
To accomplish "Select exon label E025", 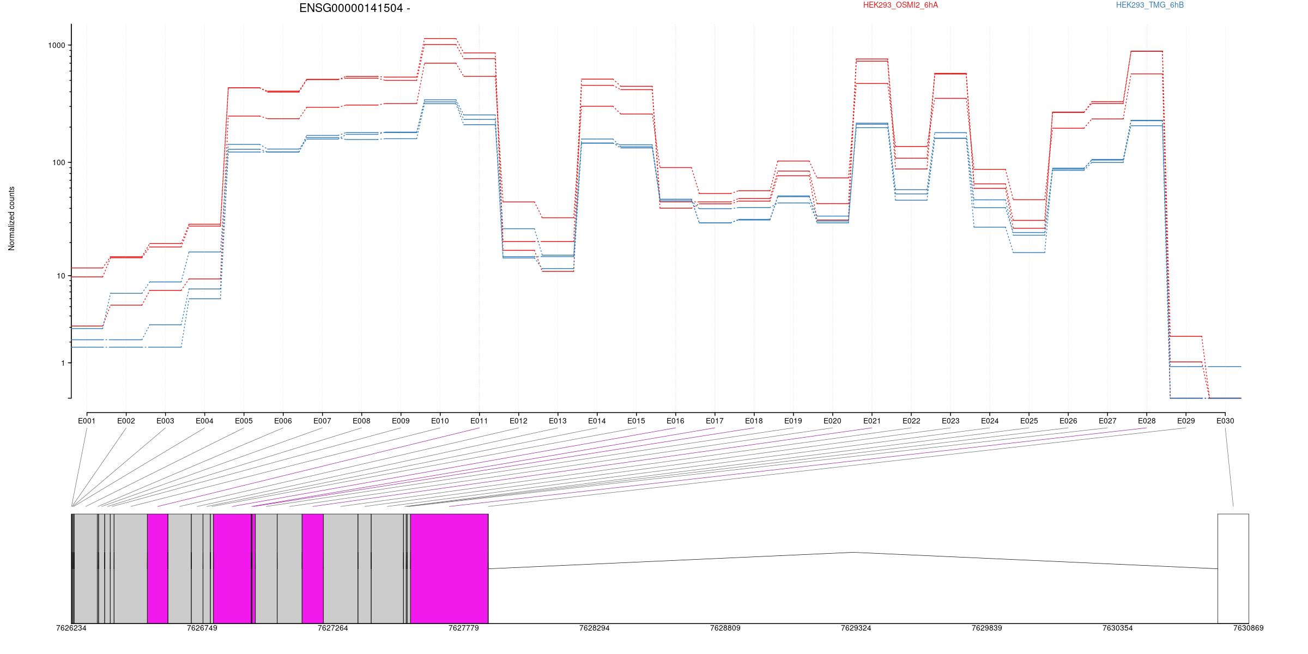I will coord(1029,421).
